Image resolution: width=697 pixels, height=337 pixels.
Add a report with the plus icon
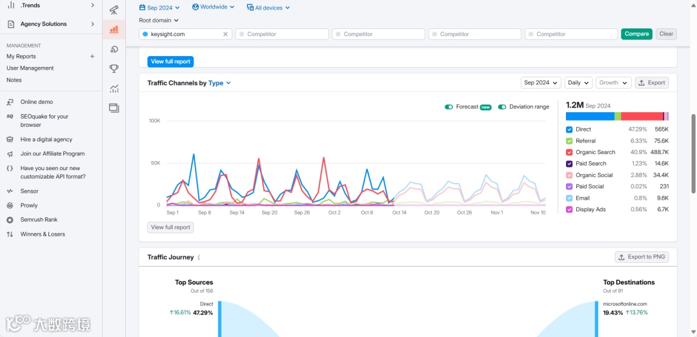pyautogui.click(x=92, y=57)
